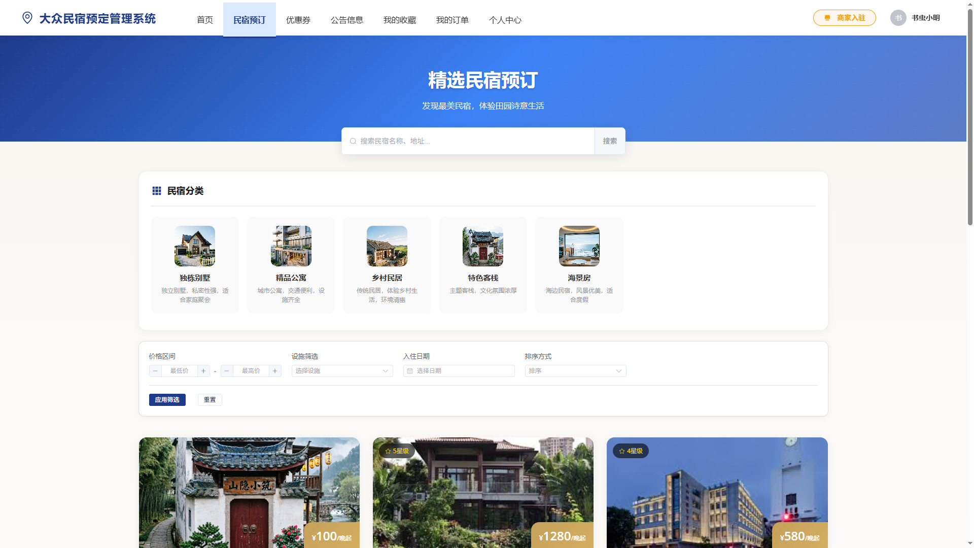Image resolution: width=974 pixels, height=548 pixels.
Task: Click the location pin logo icon
Action: (x=27, y=18)
